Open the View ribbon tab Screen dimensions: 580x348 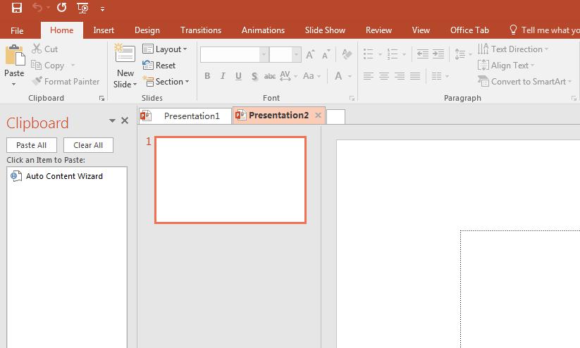421,30
